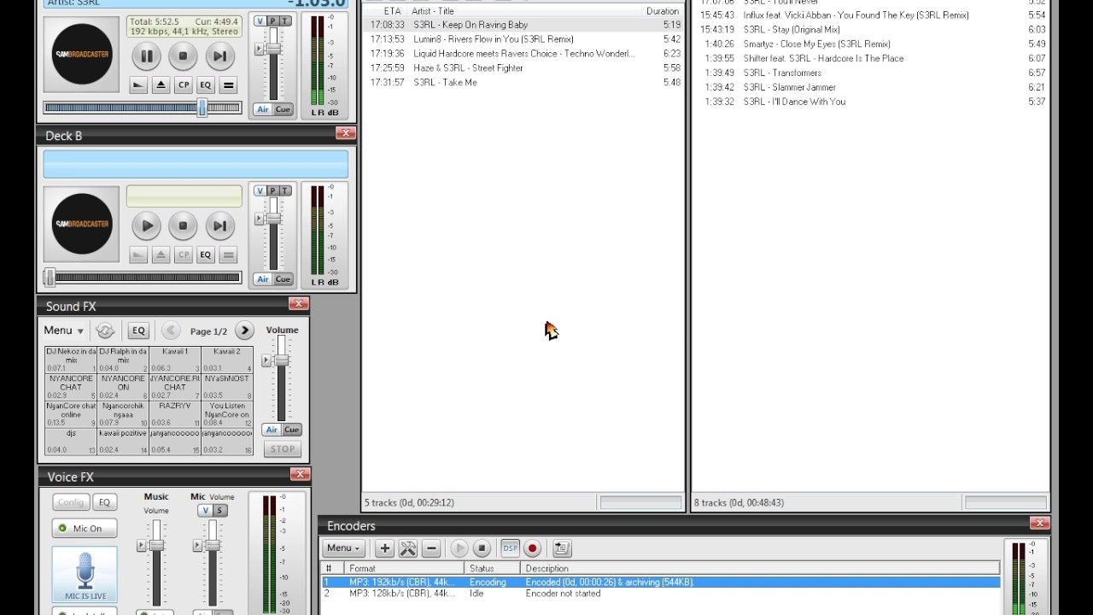Toggle the V volume mode on Deck A
The width and height of the screenshot is (1093, 615).
coord(260,20)
